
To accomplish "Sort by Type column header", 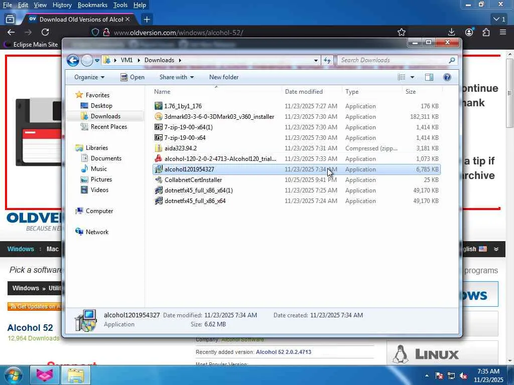I will pyautogui.click(x=372, y=92).
